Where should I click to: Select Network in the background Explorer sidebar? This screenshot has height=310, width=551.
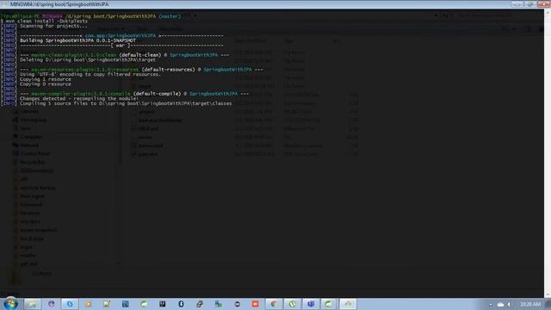tap(29, 146)
